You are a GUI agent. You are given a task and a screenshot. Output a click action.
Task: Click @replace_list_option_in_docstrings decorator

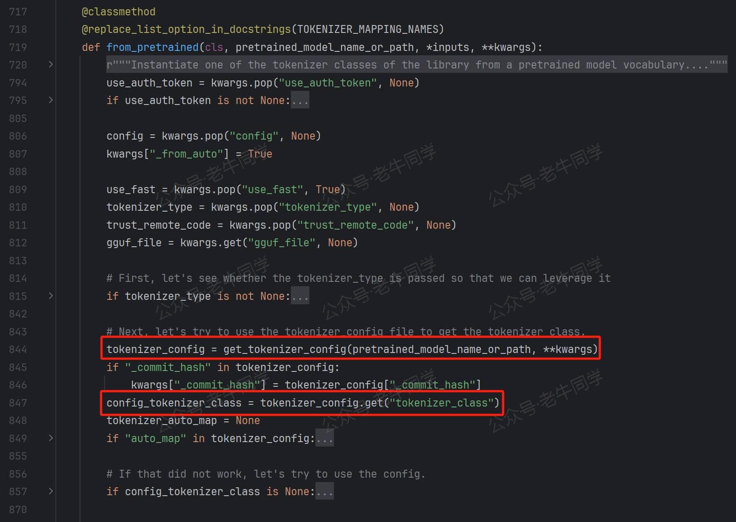(186, 29)
